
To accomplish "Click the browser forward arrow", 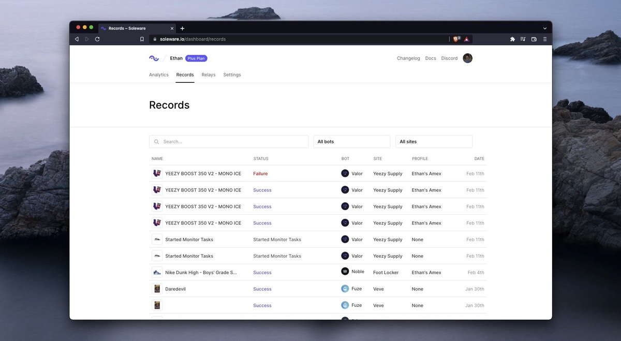I will click(87, 39).
